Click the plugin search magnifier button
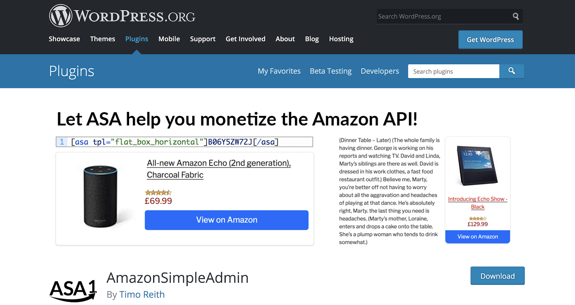575x305 pixels. coord(512,71)
